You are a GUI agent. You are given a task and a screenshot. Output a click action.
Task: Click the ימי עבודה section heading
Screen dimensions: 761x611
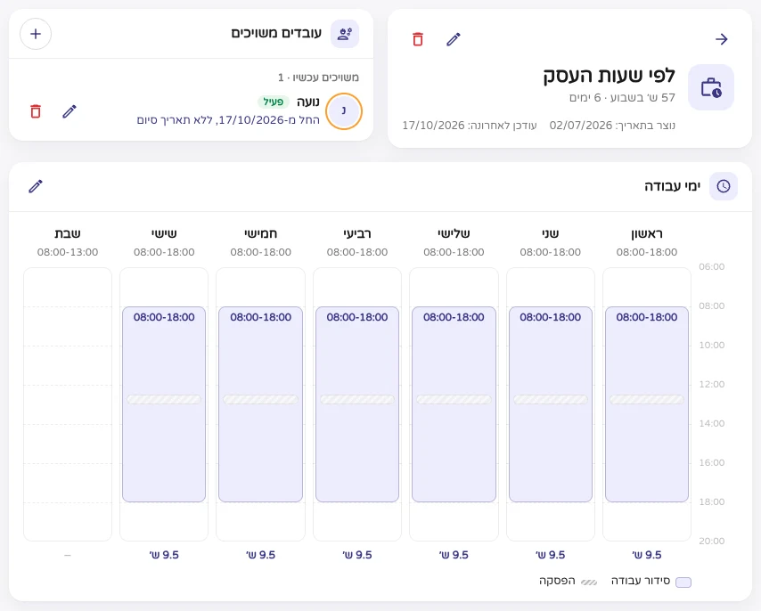tap(672, 186)
